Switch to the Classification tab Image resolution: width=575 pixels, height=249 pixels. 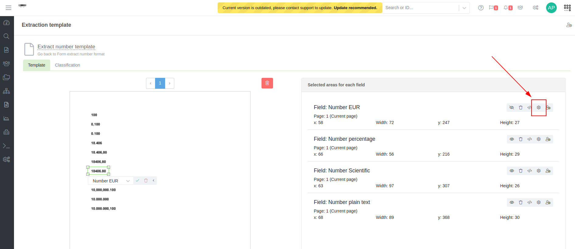[x=68, y=65]
